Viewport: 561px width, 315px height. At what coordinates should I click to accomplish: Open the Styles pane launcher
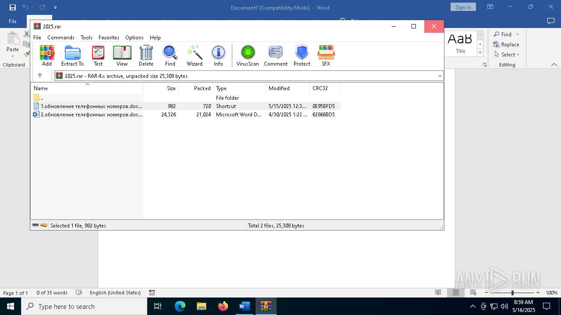[485, 65]
